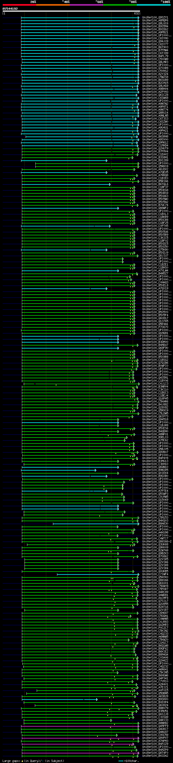Viewport: 173px width, 763px height.
Task: Select hit UniRef100_B3DM00
Action: click(x=155, y=342)
